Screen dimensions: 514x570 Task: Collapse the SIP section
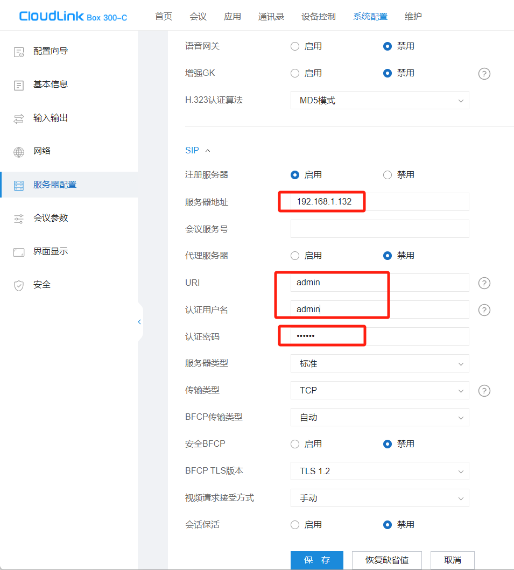pos(198,151)
